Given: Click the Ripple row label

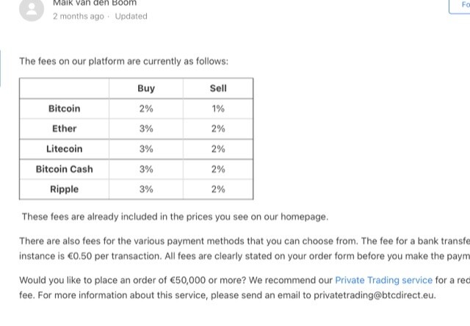Looking at the screenshot, I should click(x=64, y=189).
